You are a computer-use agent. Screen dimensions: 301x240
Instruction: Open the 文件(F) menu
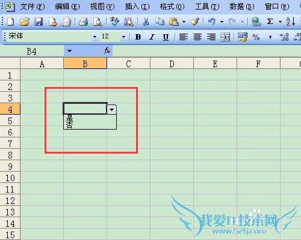[33, 7]
